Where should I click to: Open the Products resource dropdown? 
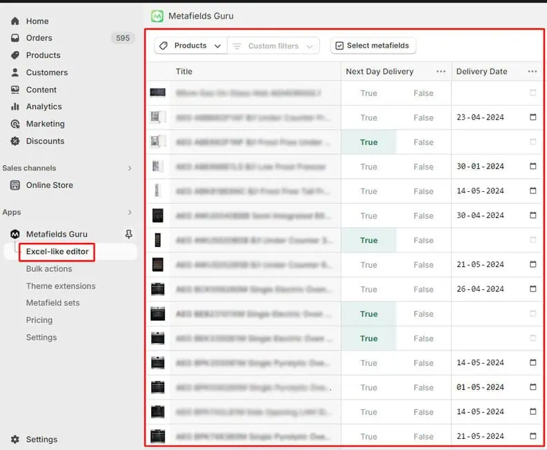190,46
